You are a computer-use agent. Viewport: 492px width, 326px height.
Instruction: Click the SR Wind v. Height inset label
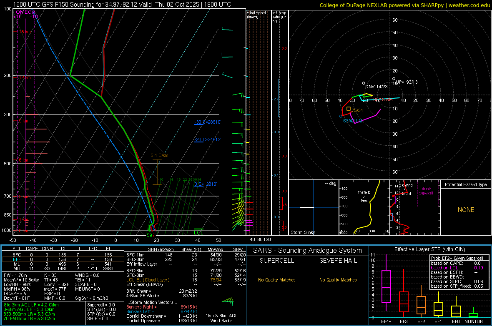pyautogui.click(x=405, y=189)
